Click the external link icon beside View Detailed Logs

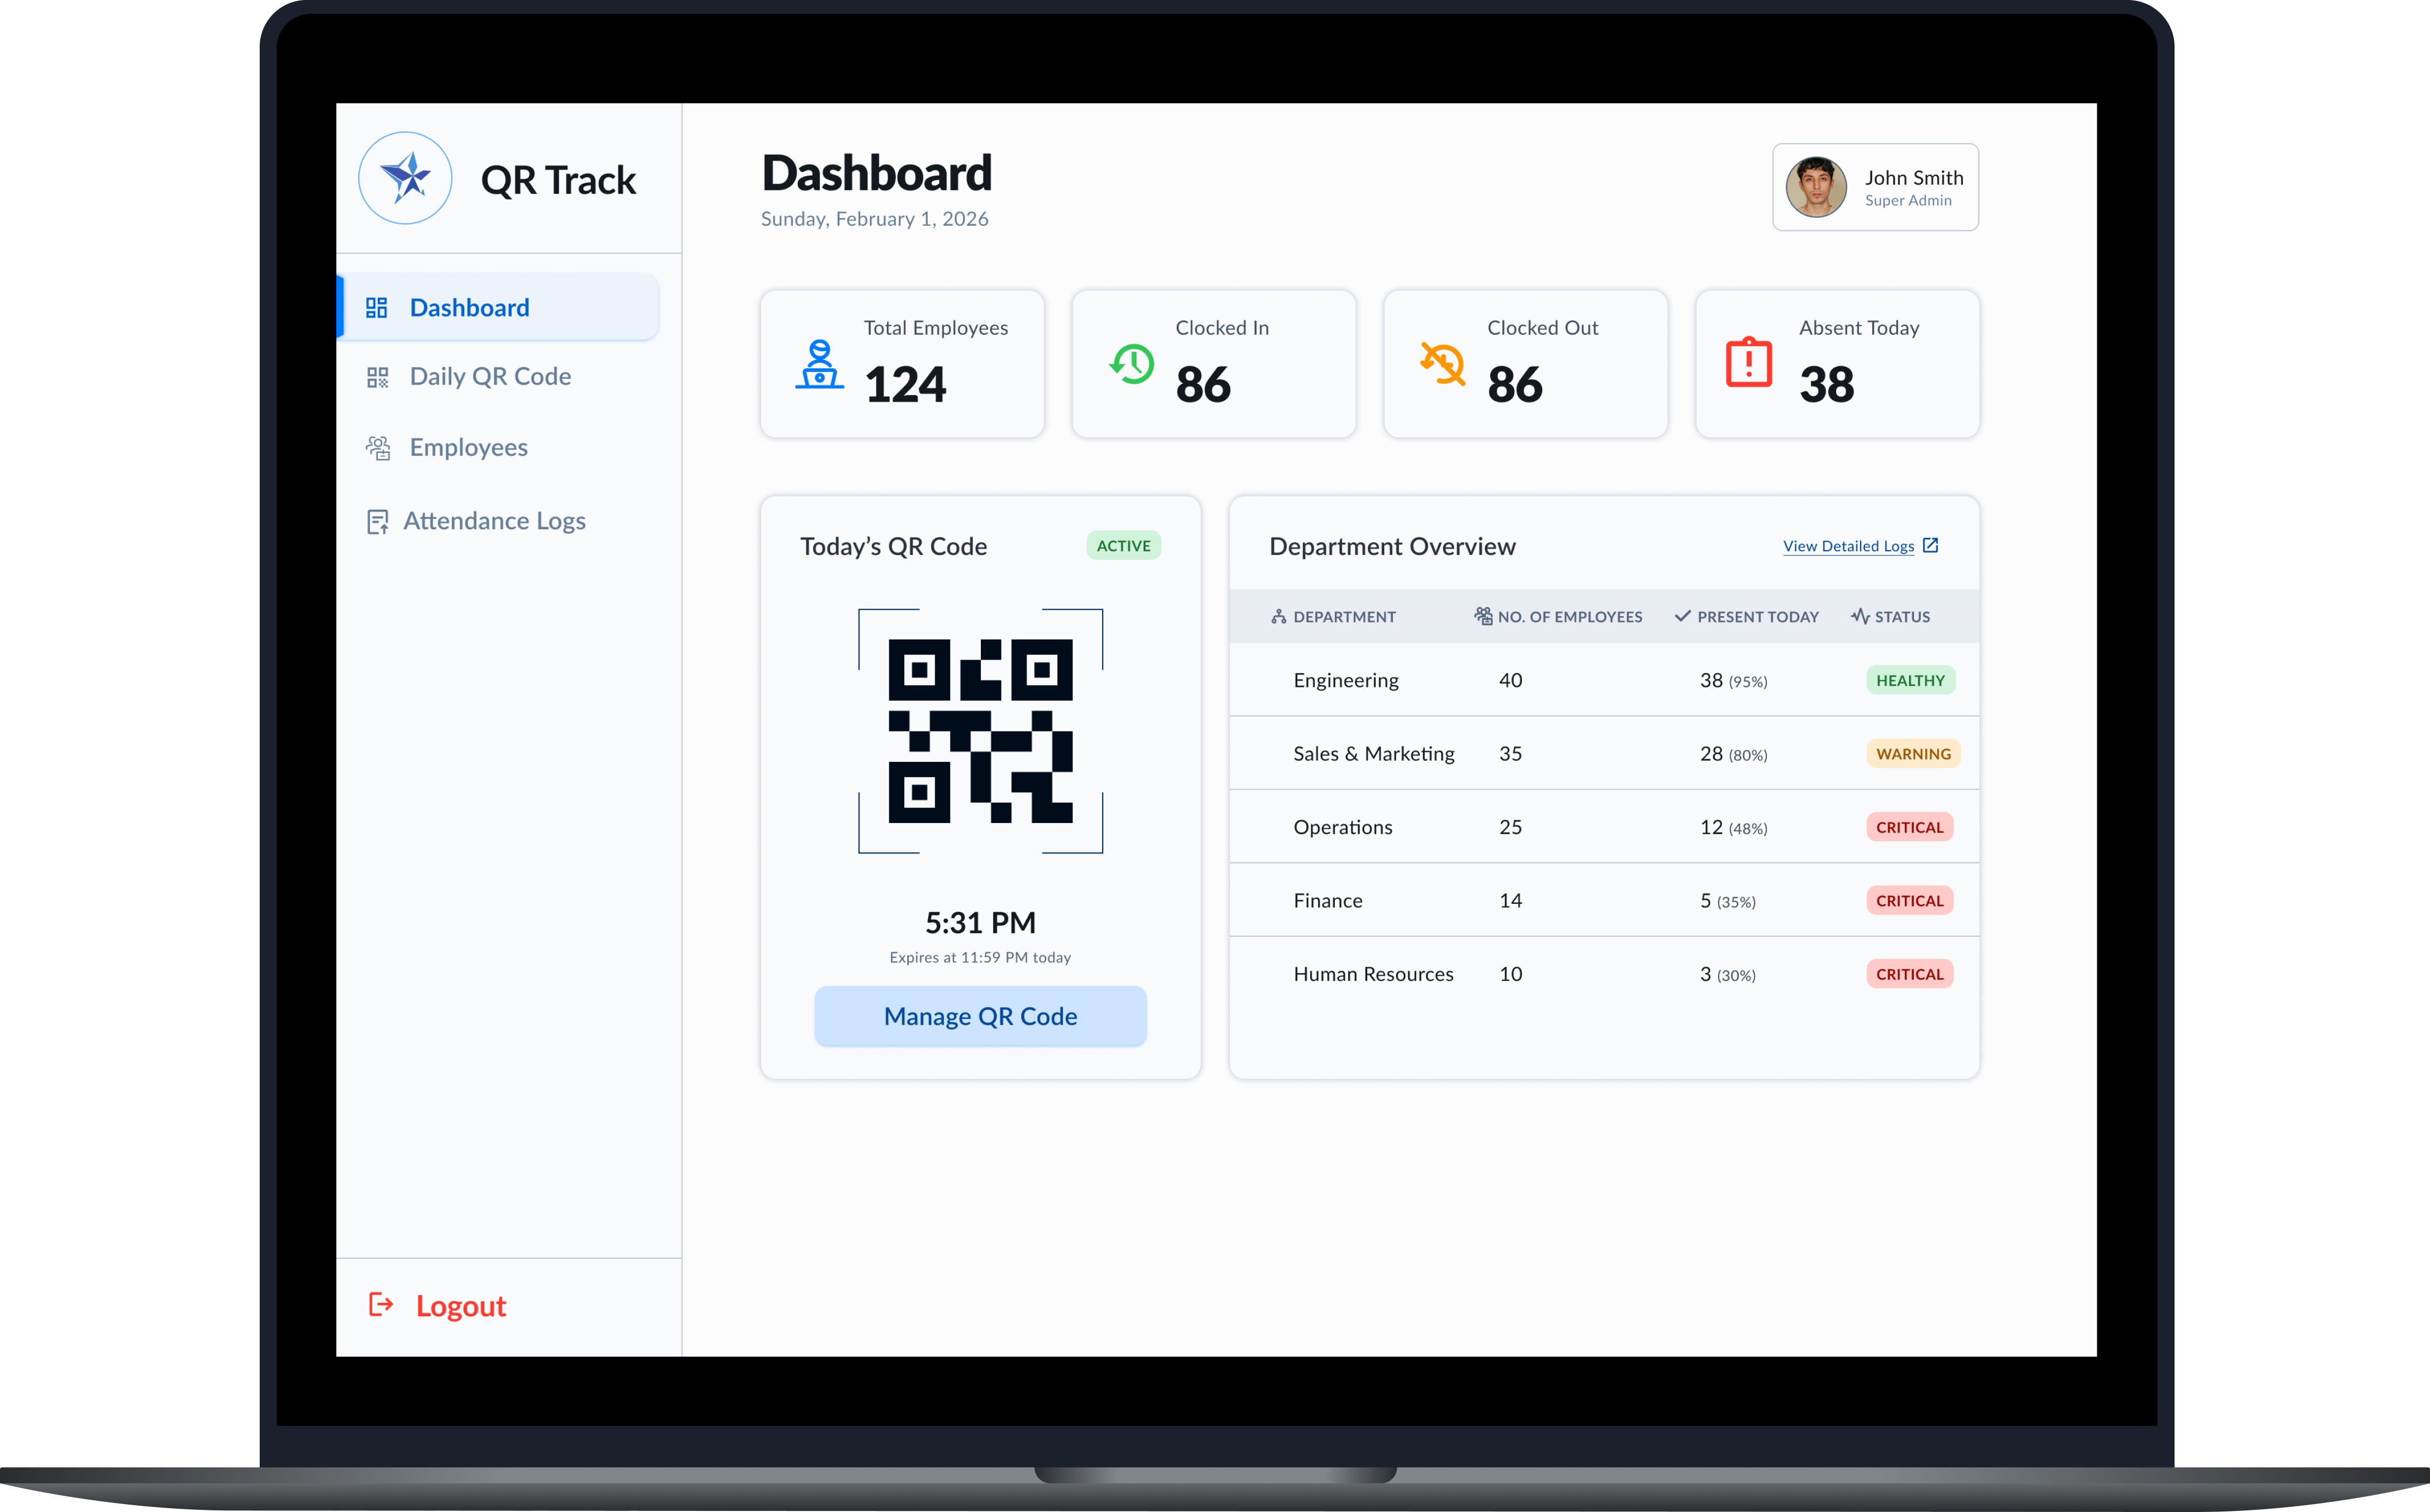pos(1931,545)
